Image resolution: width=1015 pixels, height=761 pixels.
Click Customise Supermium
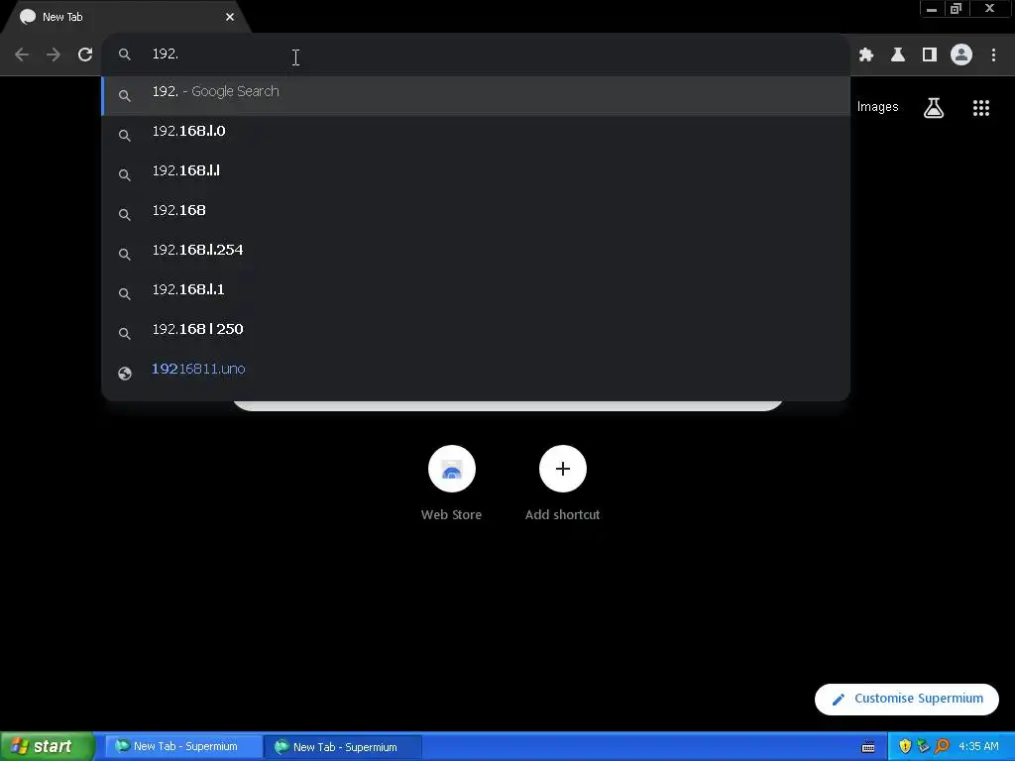pos(906,699)
